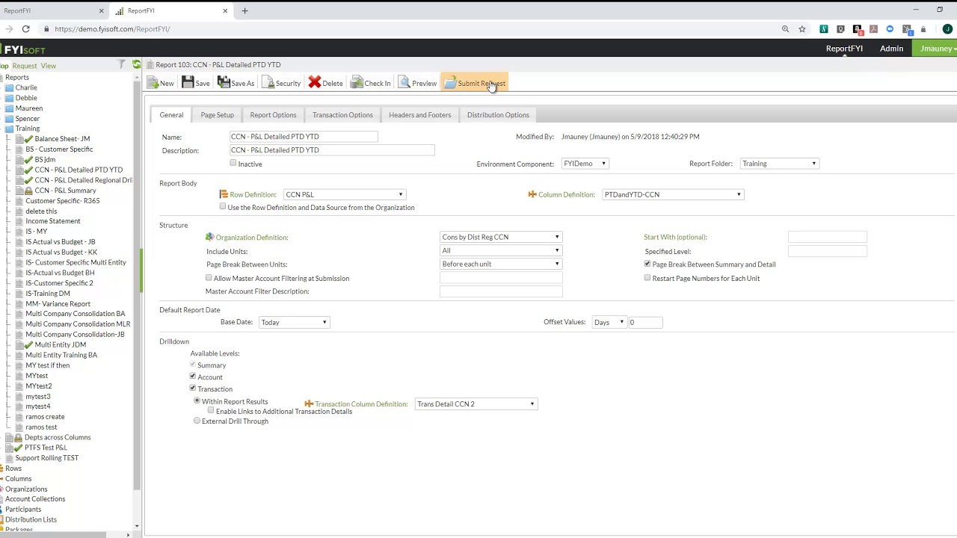Image resolution: width=957 pixels, height=538 pixels.
Task: Select External Drill Through radio button
Action: pyautogui.click(x=197, y=421)
